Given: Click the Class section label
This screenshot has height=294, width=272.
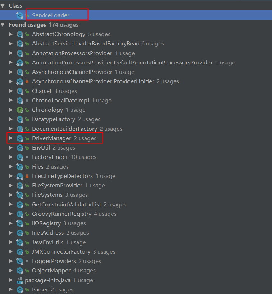Looking at the screenshot, I should (15, 6).
